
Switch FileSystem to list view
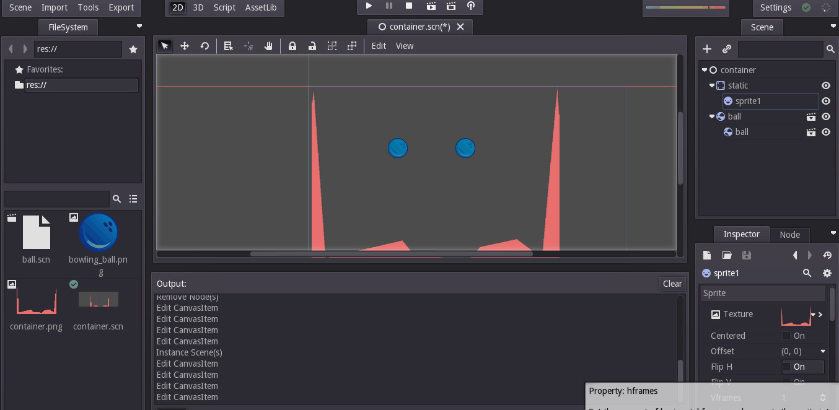click(133, 199)
